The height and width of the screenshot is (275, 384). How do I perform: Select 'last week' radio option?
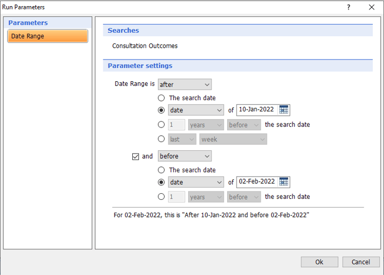(161, 139)
